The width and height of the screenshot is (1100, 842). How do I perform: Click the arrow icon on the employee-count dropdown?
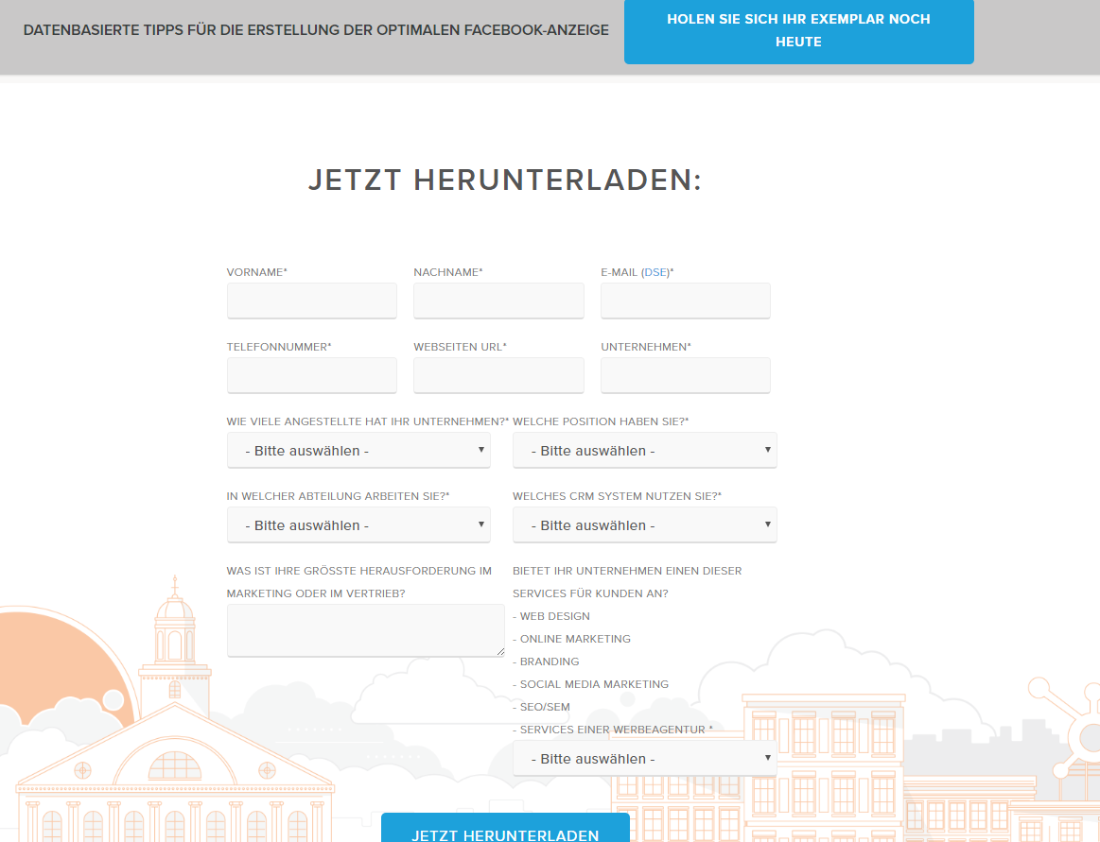click(x=480, y=450)
